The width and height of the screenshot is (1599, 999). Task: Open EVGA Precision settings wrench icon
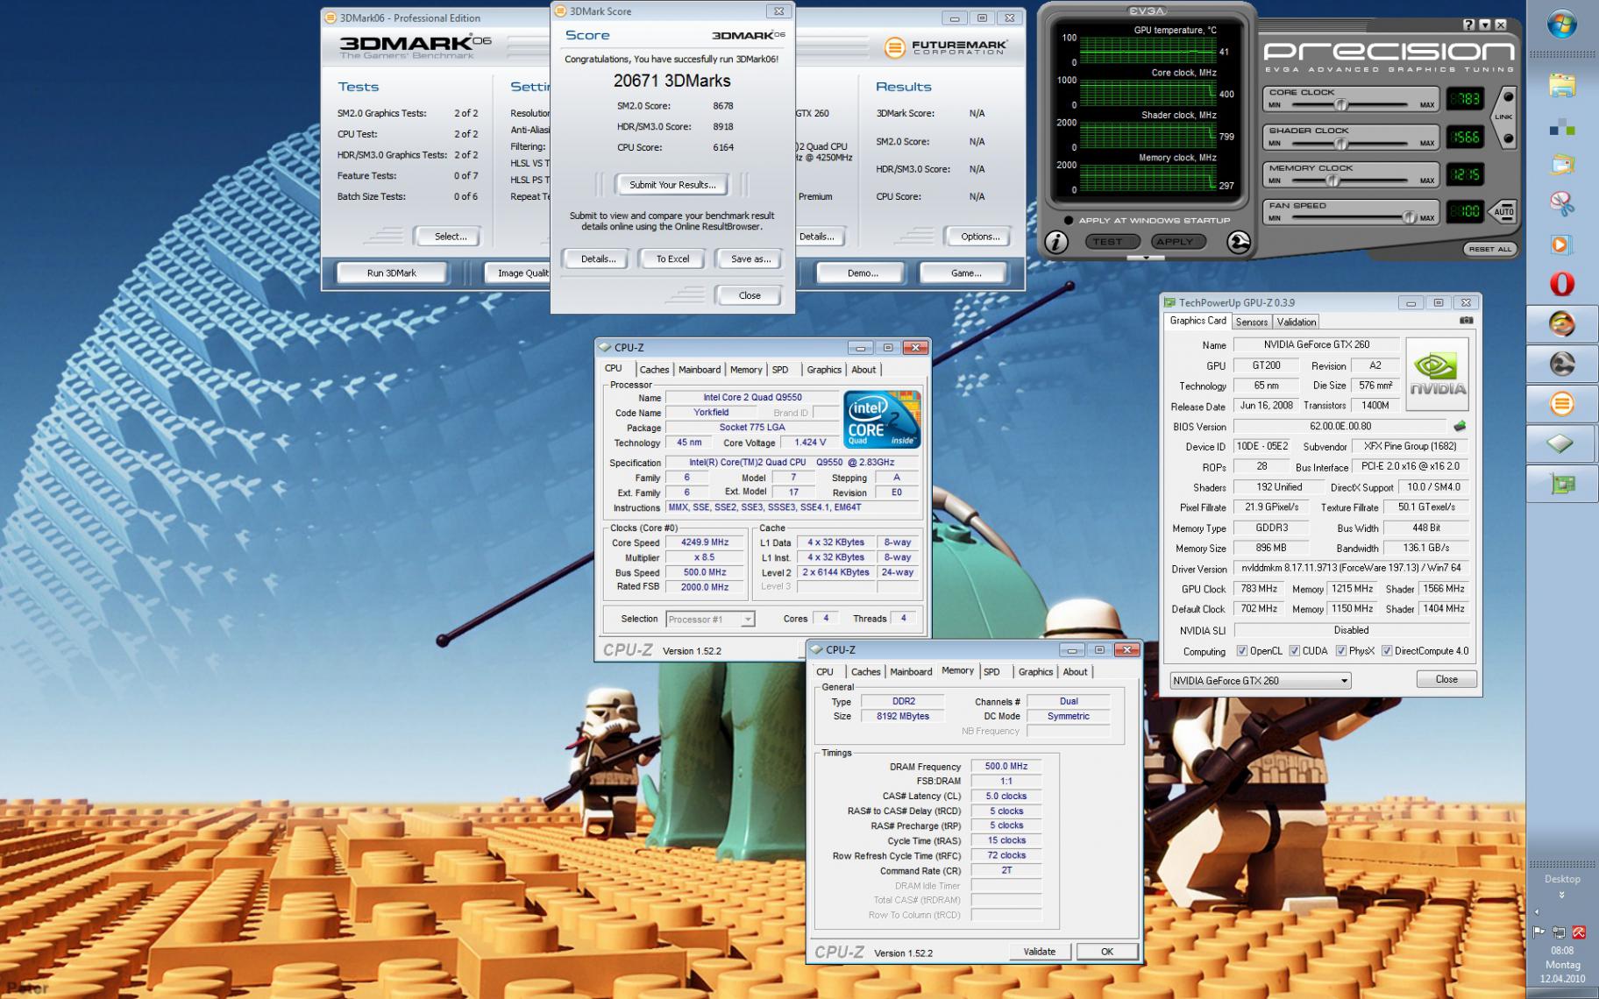(x=1238, y=242)
